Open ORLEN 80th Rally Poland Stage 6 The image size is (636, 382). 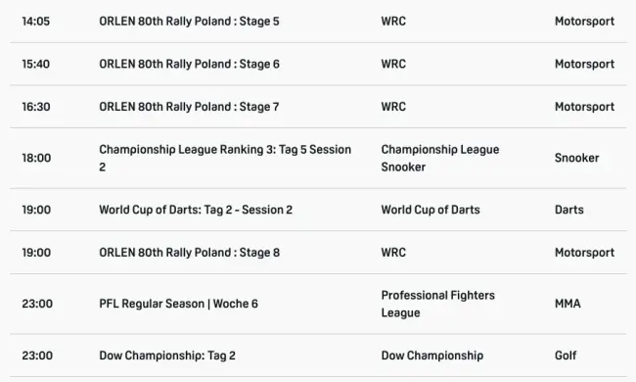pos(189,64)
